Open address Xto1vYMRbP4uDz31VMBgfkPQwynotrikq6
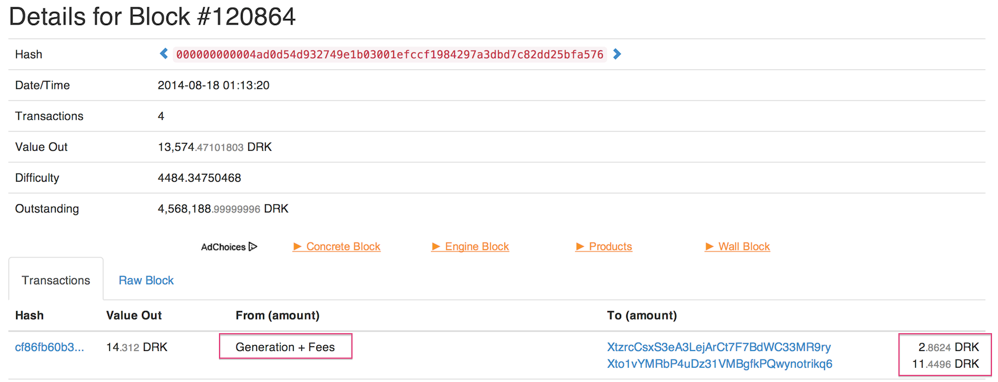Screen dimensions: 998x382 (x=719, y=364)
